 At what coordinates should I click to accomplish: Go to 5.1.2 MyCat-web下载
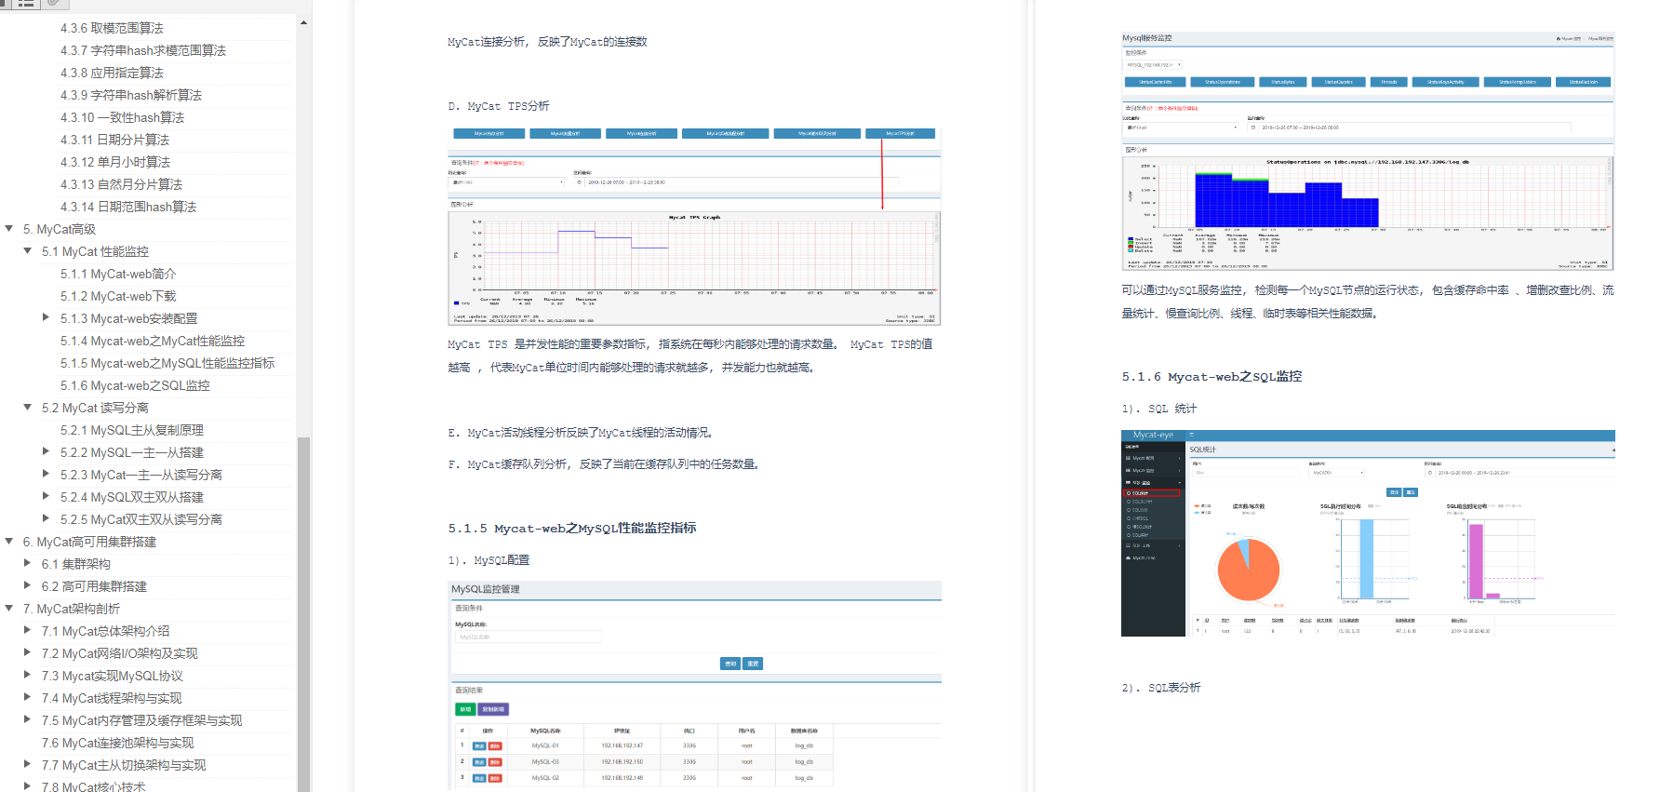click(x=118, y=296)
